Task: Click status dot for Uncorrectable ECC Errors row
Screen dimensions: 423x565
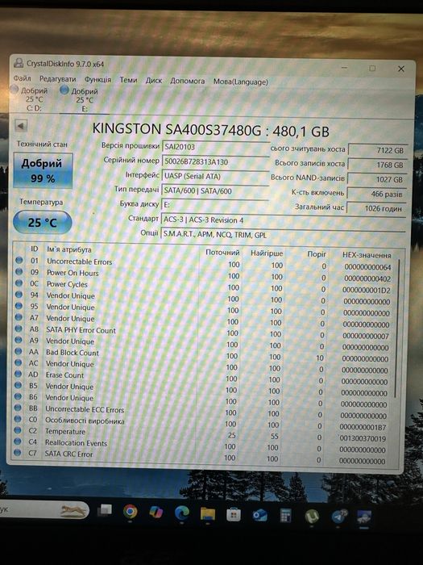Action: point(17,408)
